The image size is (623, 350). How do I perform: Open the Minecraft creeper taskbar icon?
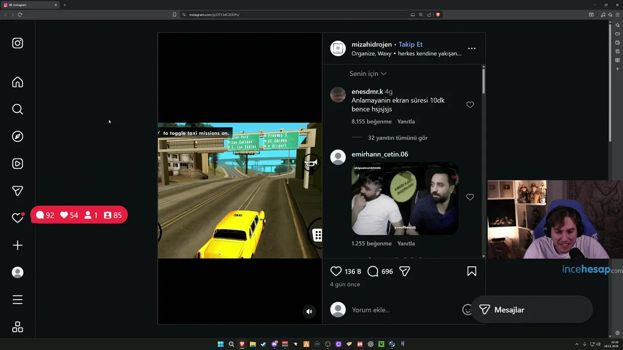pos(381,344)
